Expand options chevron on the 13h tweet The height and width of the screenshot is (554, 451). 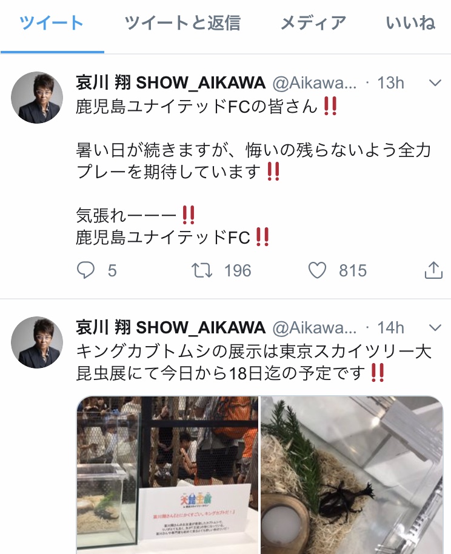click(435, 83)
